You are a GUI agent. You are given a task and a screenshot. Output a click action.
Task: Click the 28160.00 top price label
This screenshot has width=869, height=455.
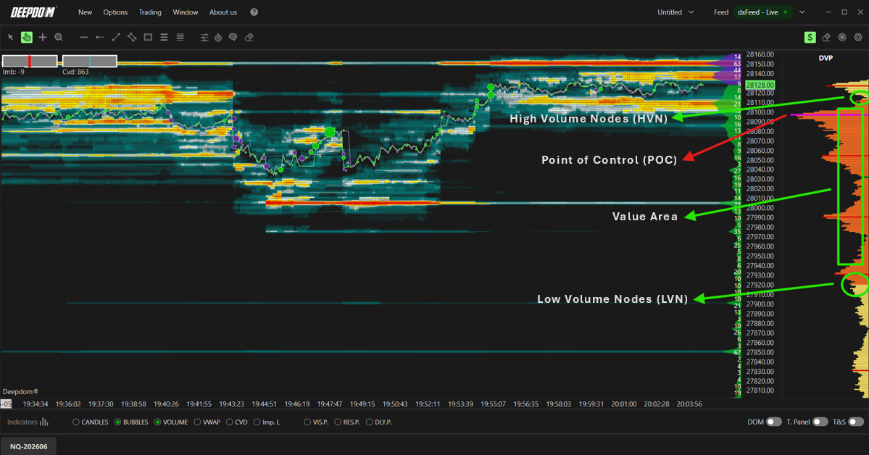[x=760, y=54]
